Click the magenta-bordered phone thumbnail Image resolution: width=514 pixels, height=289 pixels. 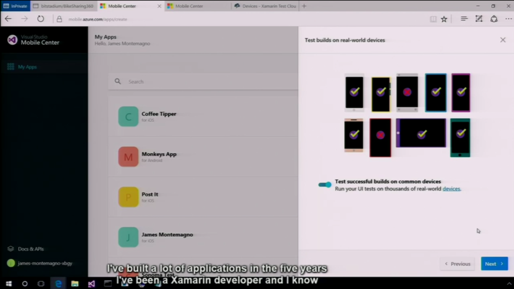[x=461, y=93]
